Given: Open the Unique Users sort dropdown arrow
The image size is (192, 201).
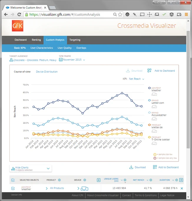Looking at the screenshot, I should coord(122,180).
